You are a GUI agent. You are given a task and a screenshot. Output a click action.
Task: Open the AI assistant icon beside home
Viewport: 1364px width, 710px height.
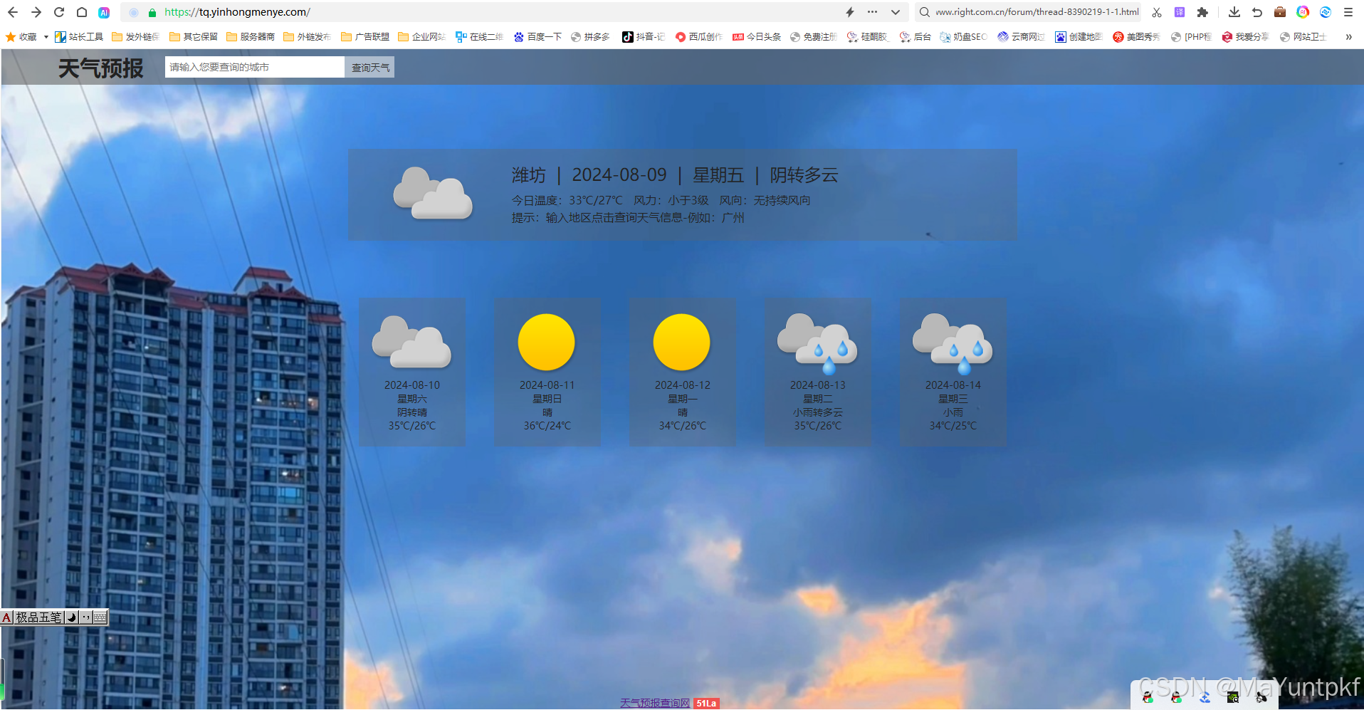(104, 12)
